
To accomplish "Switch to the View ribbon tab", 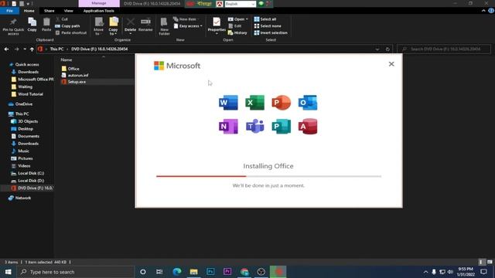I will [69, 11].
